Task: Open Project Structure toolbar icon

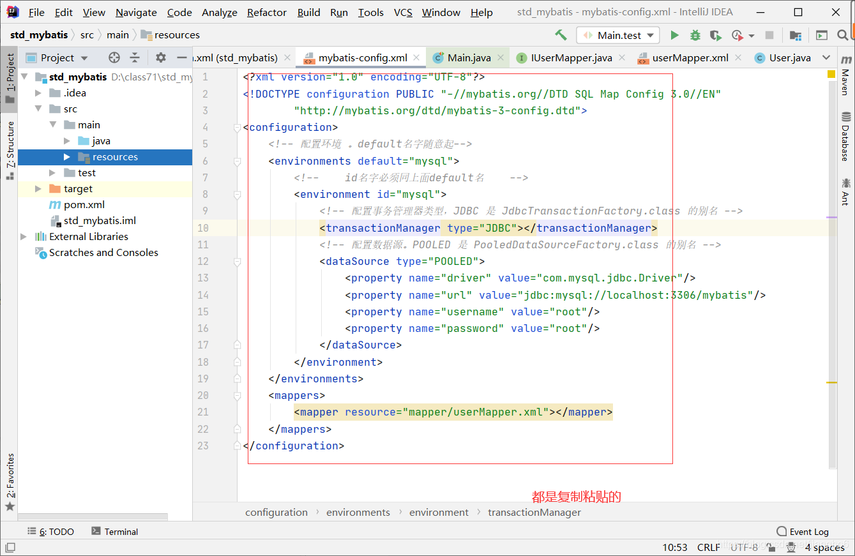Action: [795, 35]
